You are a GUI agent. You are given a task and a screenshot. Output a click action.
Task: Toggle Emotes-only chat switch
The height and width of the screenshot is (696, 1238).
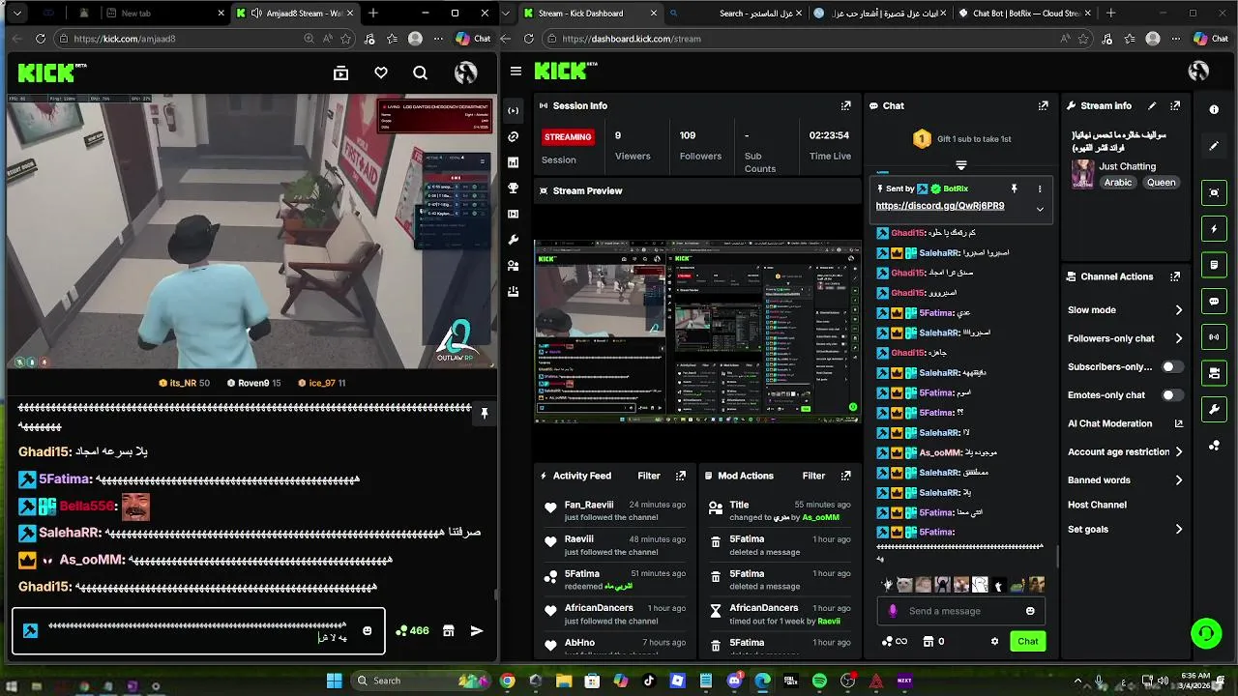pyautogui.click(x=1172, y=395)
